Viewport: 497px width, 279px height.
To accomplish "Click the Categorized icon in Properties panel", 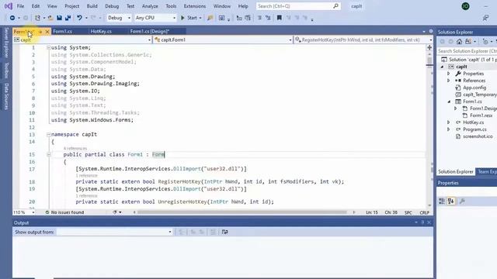I will tap(442, 201).
